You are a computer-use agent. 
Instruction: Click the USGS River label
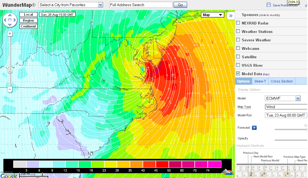pyautogui.click(x=252, y=65)
